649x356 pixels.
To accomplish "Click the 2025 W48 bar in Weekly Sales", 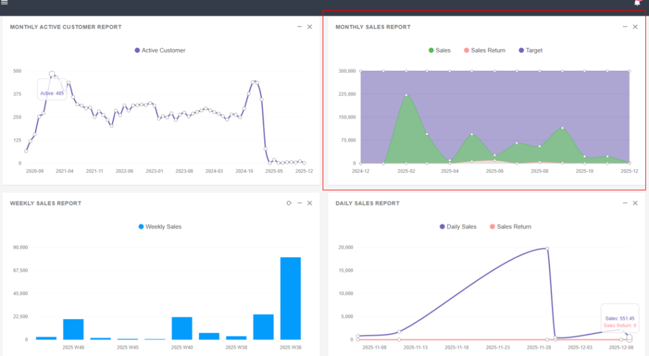I will 74,329.
